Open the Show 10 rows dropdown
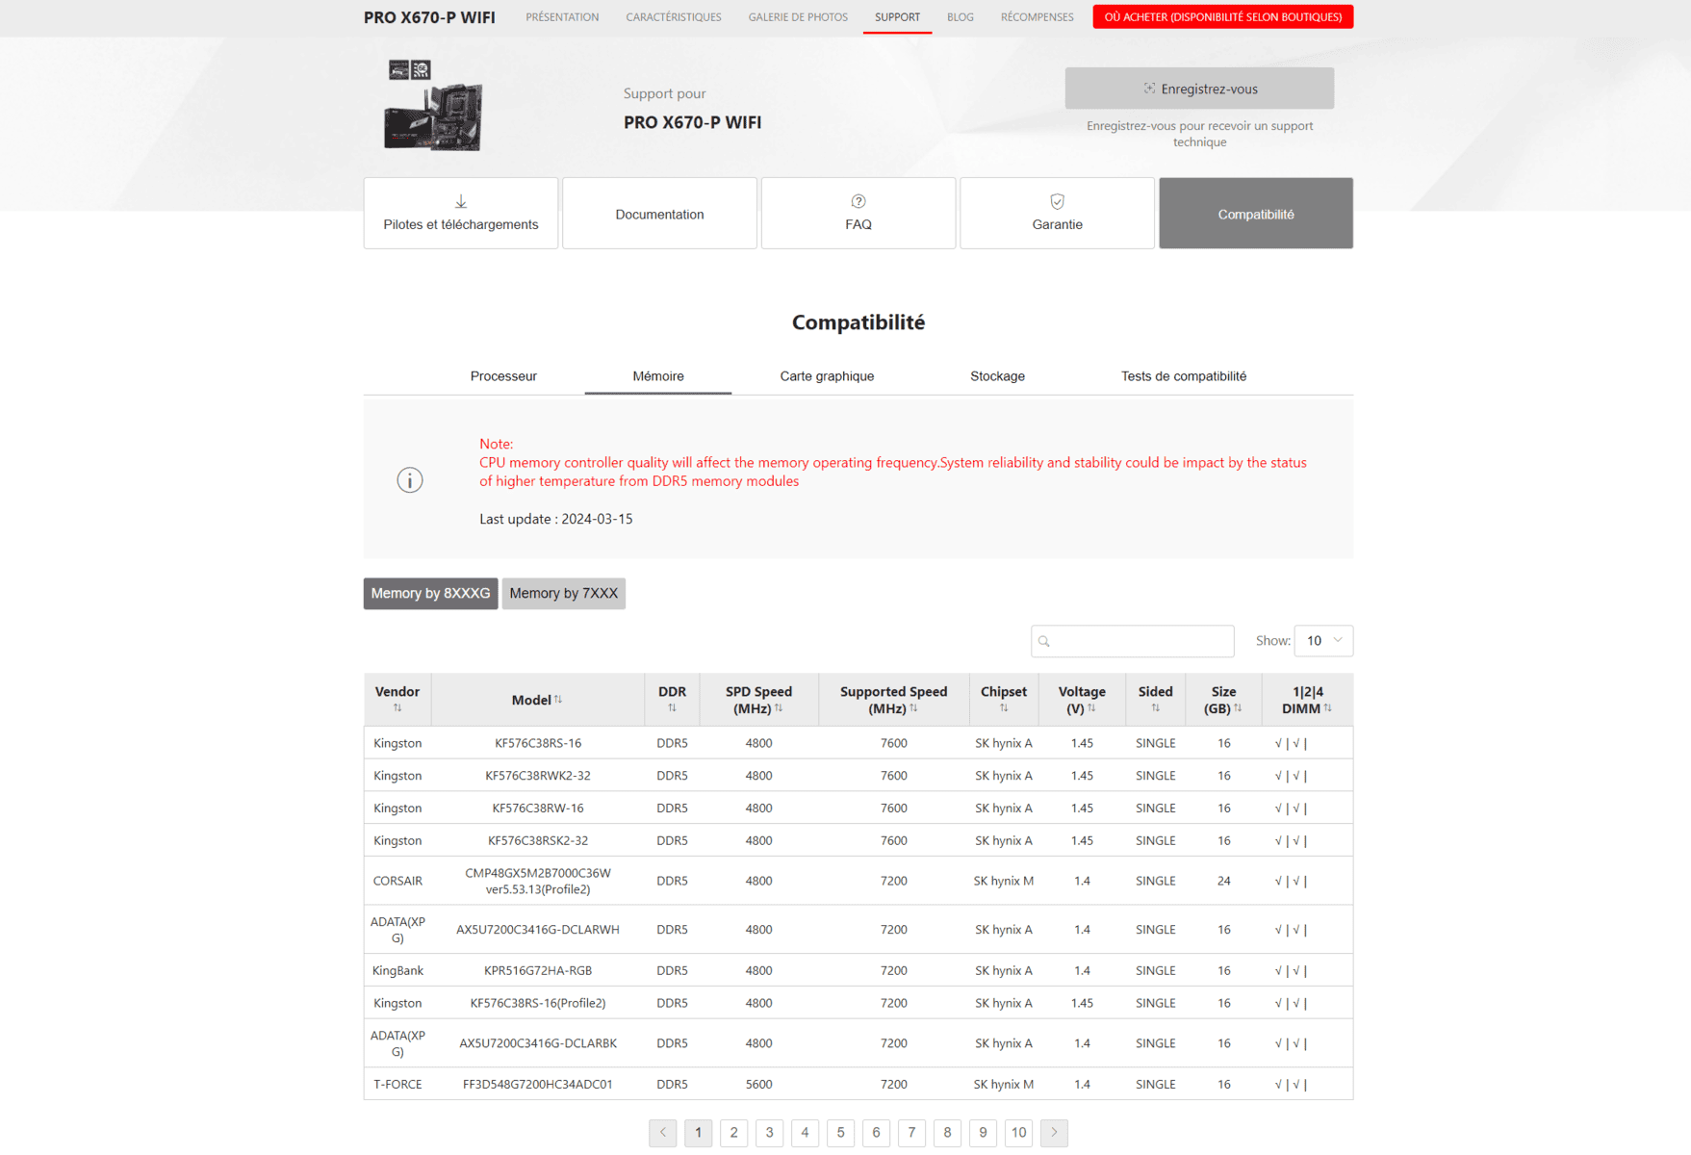The width and height of the screenshot is (1691, 1155). 1323,641
